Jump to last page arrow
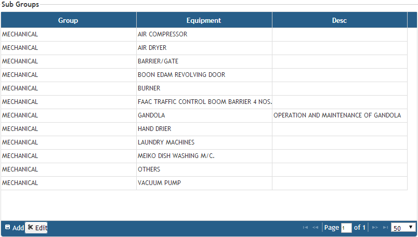 point(385,228)
